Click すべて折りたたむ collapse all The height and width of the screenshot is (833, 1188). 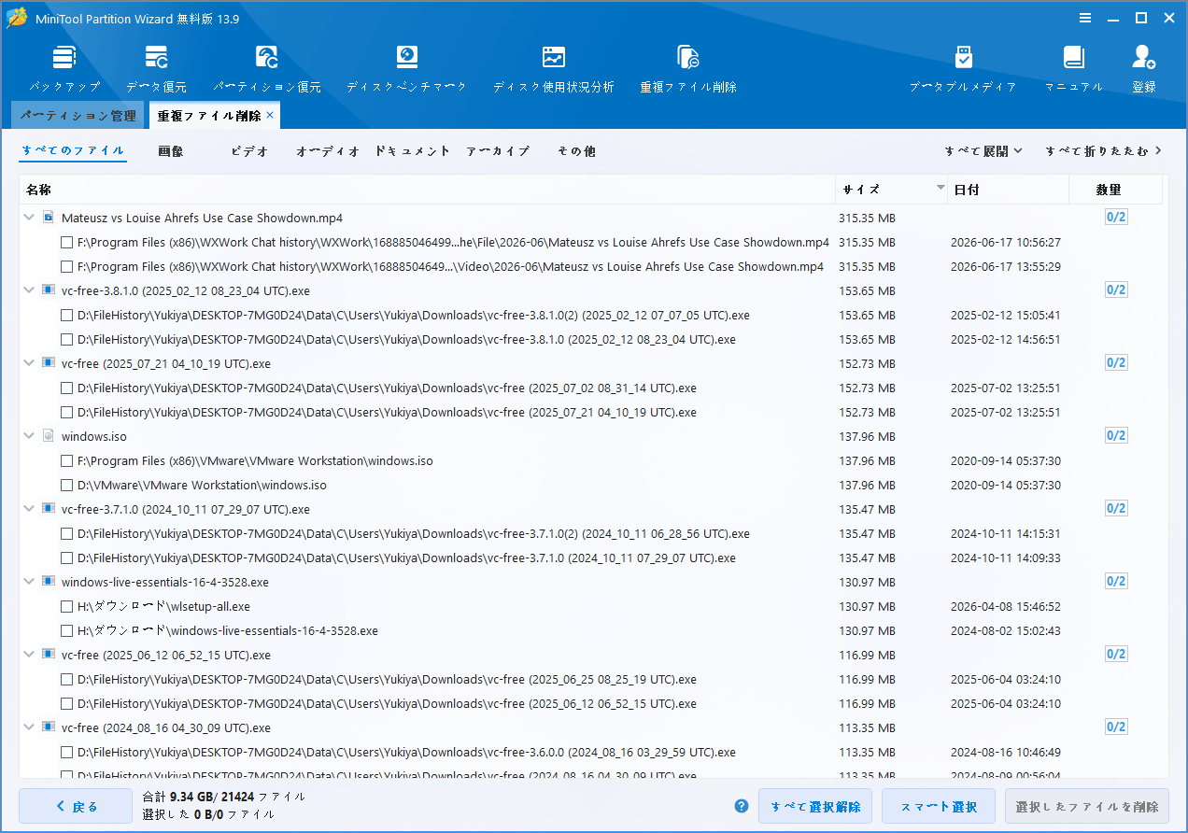(1103, 150)
